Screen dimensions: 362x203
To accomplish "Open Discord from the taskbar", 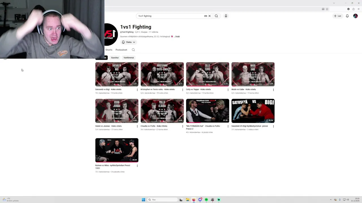I will click(x=200, y=200).
